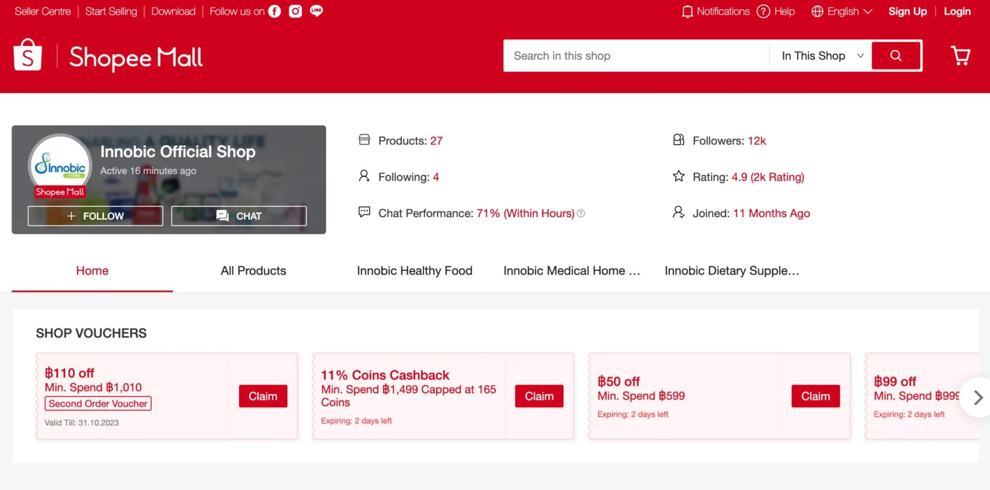Click the 71% (Within Hours) value

click(x=525, y=213)
